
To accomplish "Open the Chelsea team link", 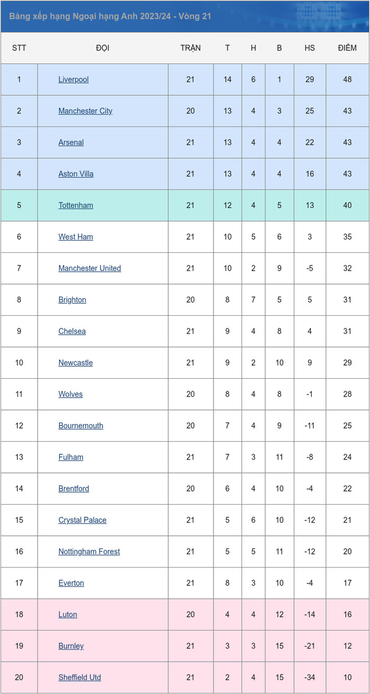I will (x=72, y=331).
